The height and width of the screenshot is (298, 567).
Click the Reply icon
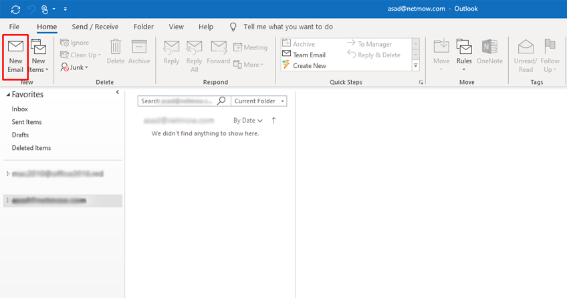(x=171, y=47)
